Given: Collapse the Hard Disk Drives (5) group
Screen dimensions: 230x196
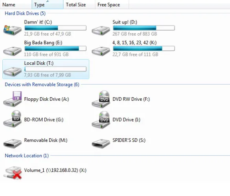Looking at the screenshot, I should 25,13.
